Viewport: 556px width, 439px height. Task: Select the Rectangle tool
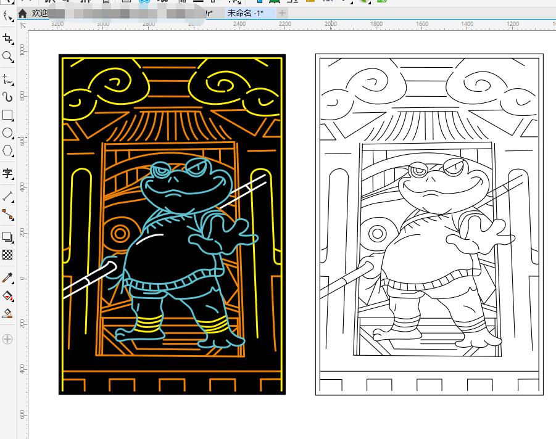coord(7,115)
